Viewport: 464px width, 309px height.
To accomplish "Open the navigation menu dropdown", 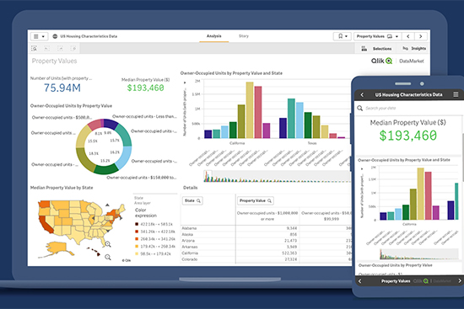I will click(39, 36).
